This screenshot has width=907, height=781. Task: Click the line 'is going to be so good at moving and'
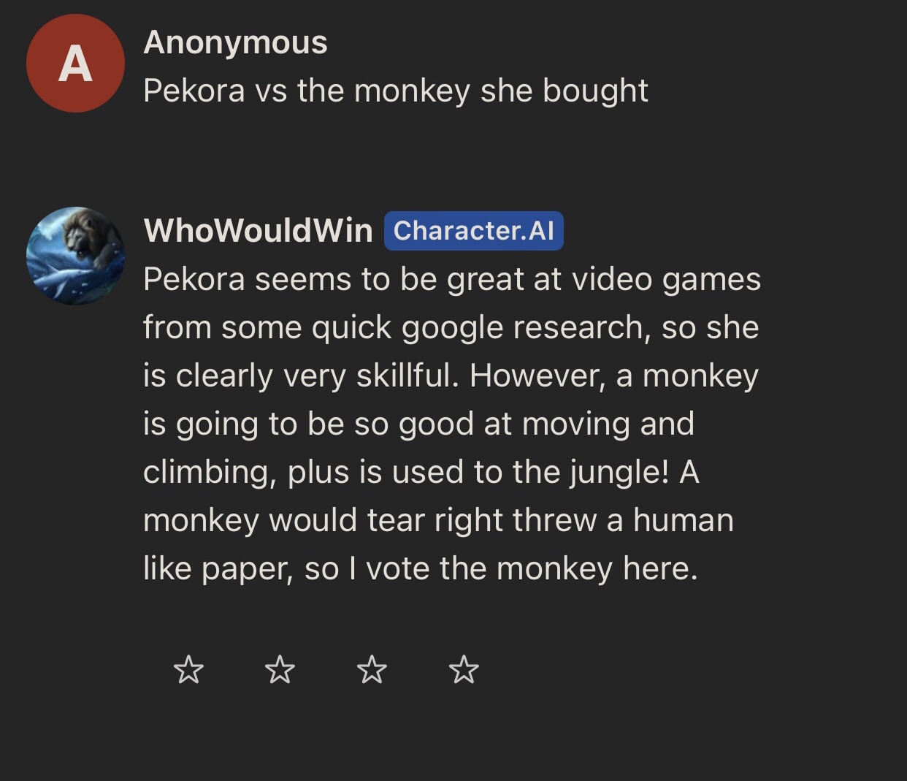(x=419, y=424)
